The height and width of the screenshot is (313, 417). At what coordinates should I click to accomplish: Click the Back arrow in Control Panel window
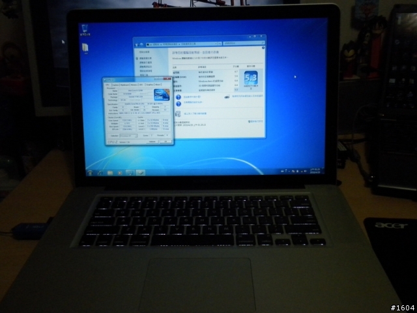137,45
